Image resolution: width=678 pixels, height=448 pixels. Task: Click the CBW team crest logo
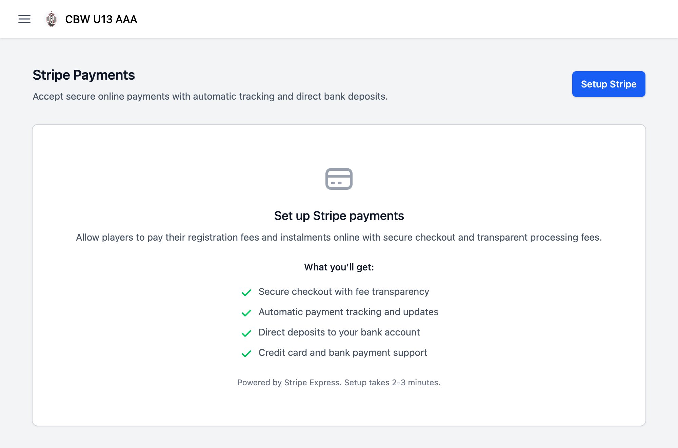(x=52, y=19)
